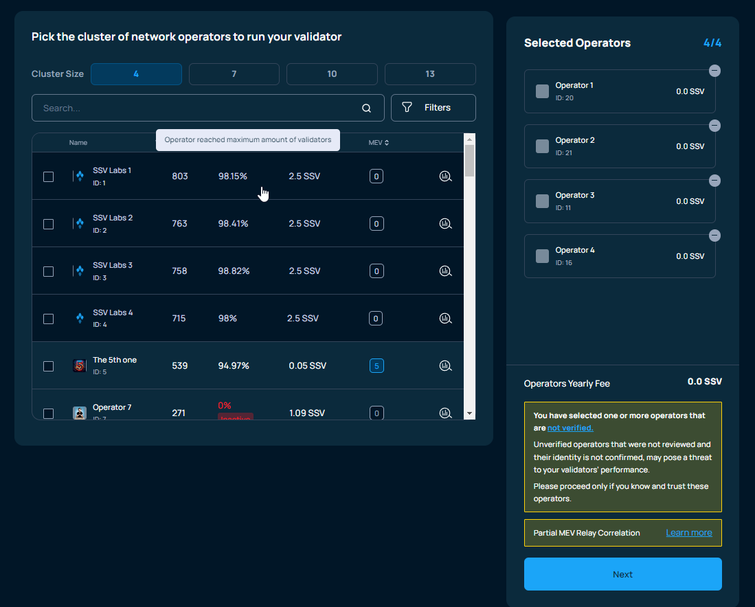This screenshot has height=607, width=755.
Task: Click fee value 0.05 SSV
Action: (x=308, y=366)
